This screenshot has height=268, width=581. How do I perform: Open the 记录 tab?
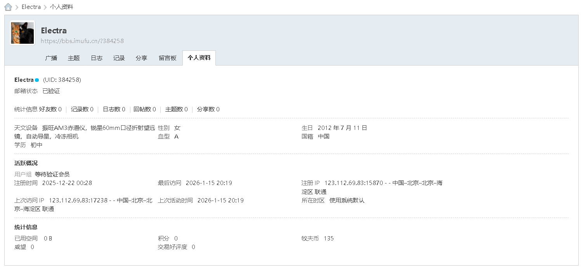pyautogui.click(x=118, y=58)
